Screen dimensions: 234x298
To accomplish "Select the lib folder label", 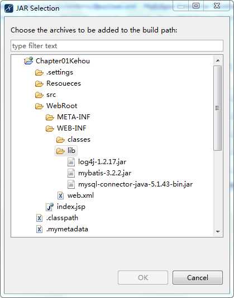I will tap(71, 151).
